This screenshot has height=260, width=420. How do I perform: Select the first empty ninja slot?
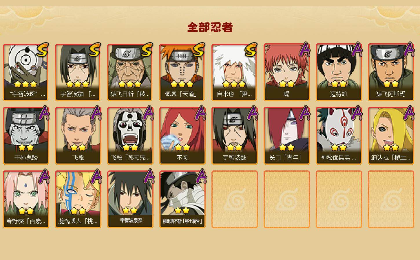pos(234,199)
